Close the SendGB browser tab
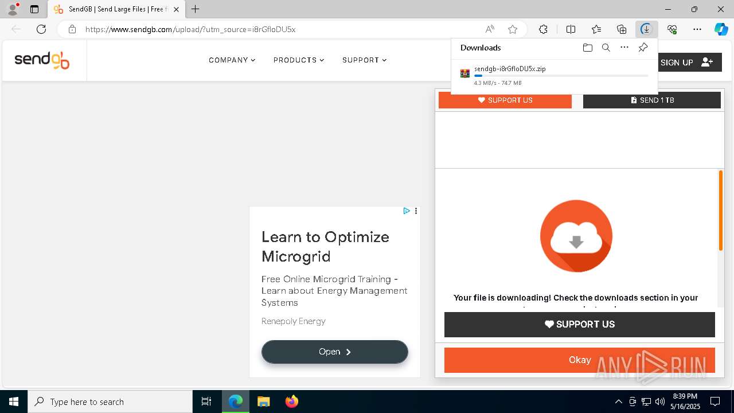This screenshot has height=413, width=734. tap(176, 9)
